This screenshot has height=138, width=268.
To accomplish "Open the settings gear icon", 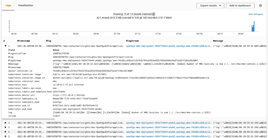I will pyautogui.click(x=260, y=5).
